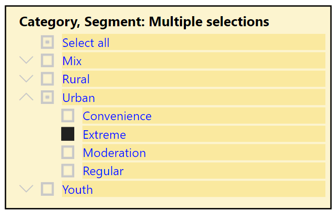Click the Select all label

pyautogui.click(x=85, y=43)
